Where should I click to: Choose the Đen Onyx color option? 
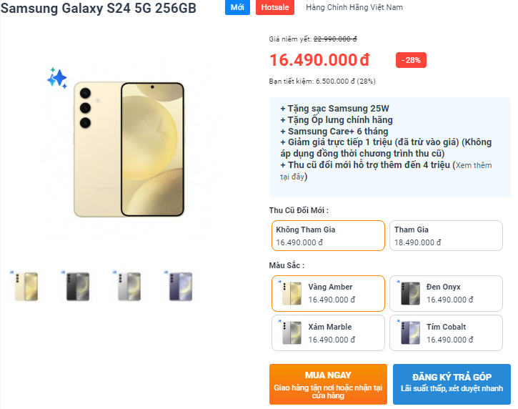click(446, 293)
